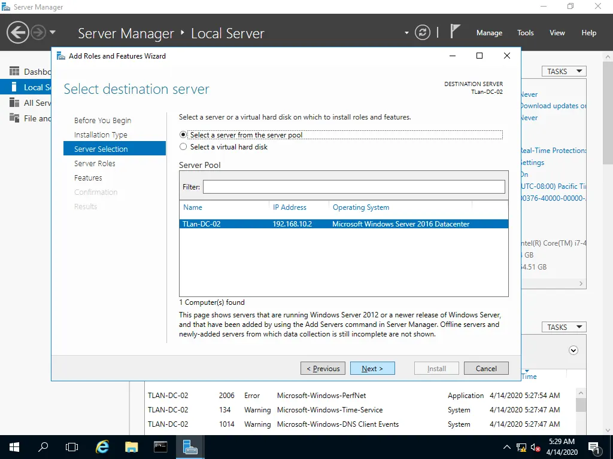613x459 pixels.
Task: Close the Add Roles and Features Wizard
Action: (x=507, y=56)
